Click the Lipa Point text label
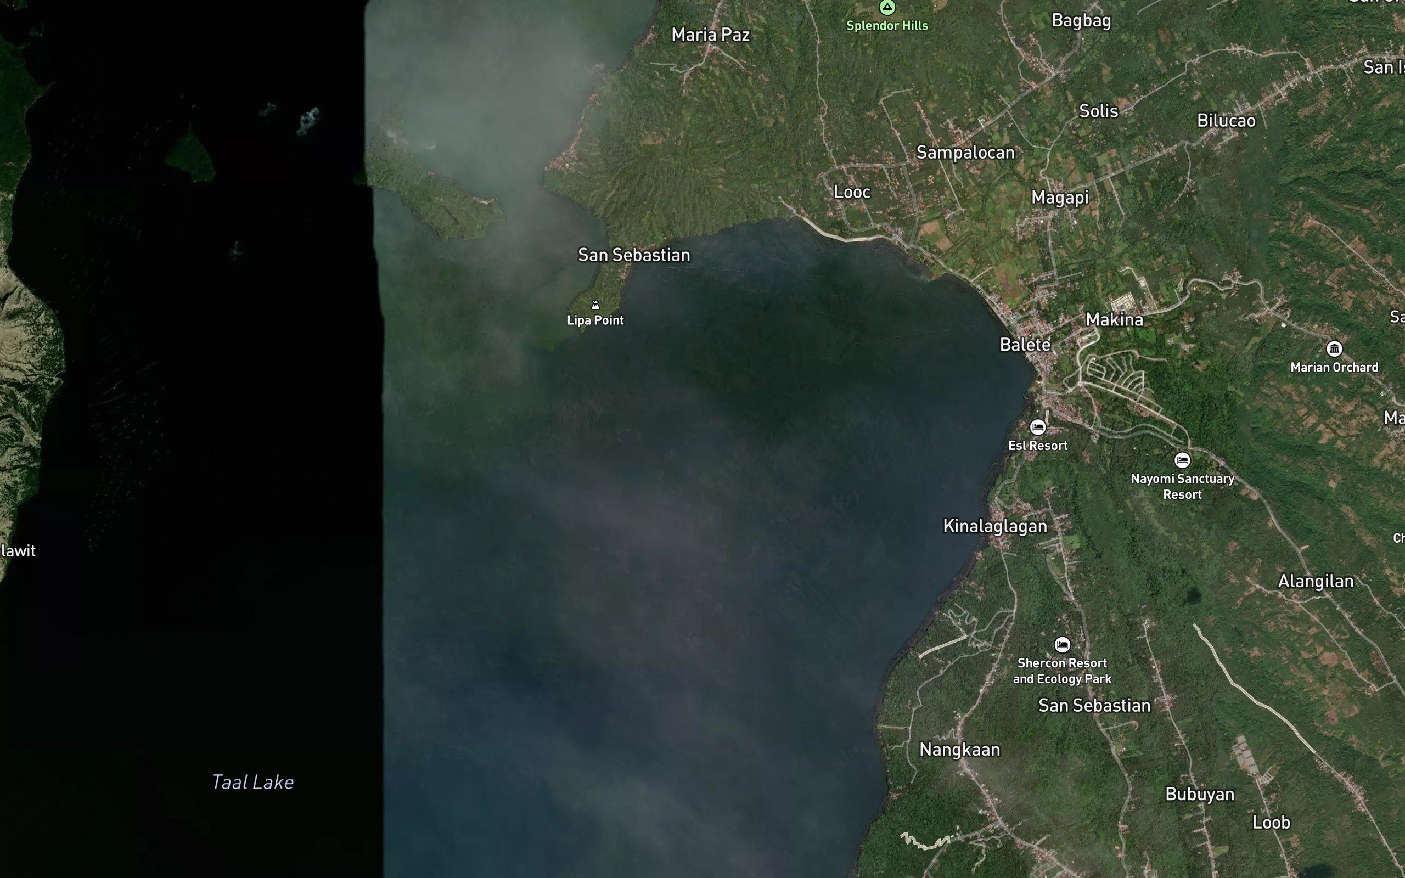This screenshot has height=878, width=1405. pyautogui.click(x=595, y=320)
